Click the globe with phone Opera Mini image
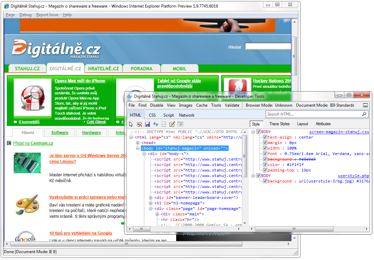 click(33, 97)
